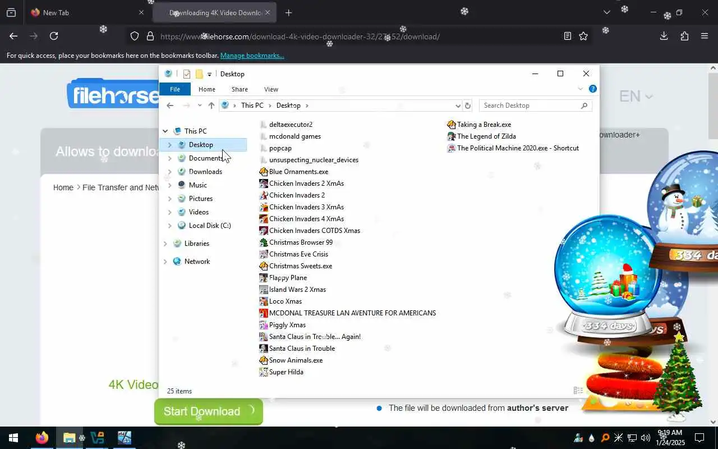Click the Firefox URL address bar
This screenshot has width=718, height=449.
tap(359, 36)
